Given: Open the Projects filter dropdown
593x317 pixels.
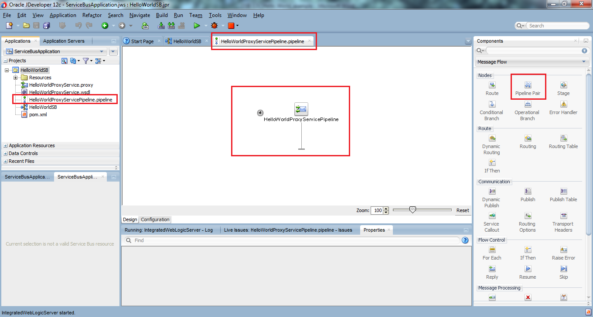Looking at the screenshot, I should (87, 61).
